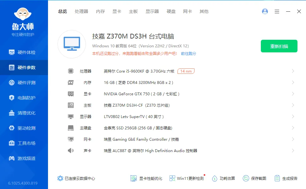Image resolution: width=306 pixels, height=189 pixels.
Task: Click the 已连接云数据中心 status text
Action: point(80,179)
